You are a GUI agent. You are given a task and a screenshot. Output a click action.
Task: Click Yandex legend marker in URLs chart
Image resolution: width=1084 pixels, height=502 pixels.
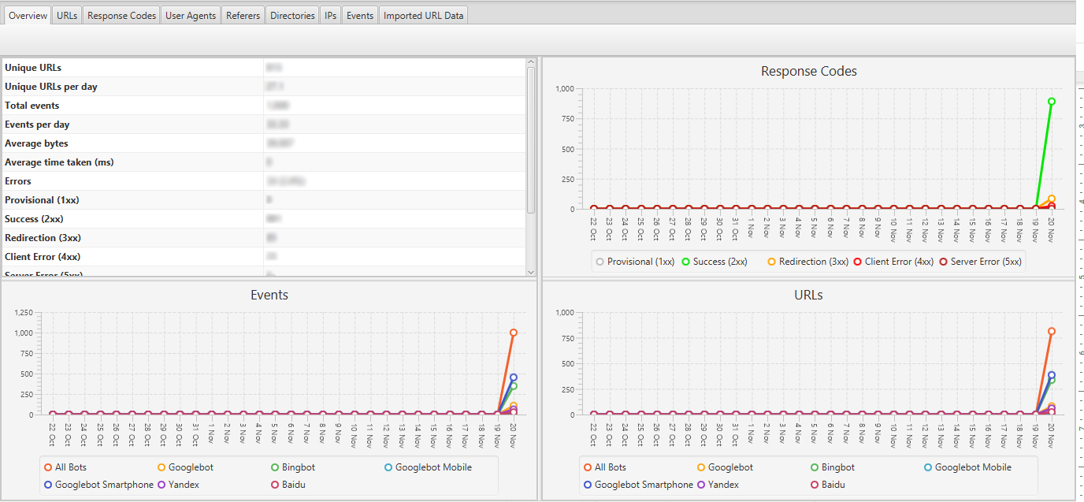point(700,485)
